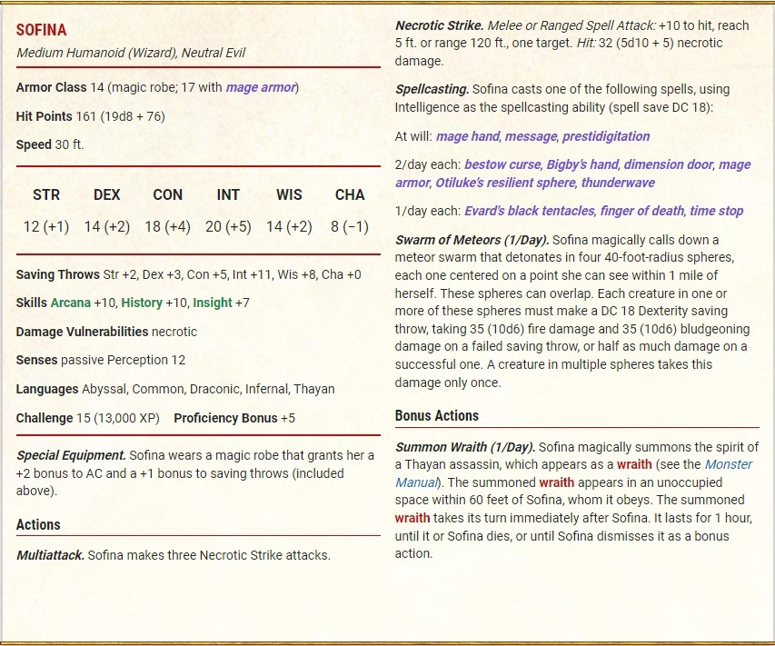Click the "Proficiency Bonus" label
Viewport: 775px width, 646px height.
coord(225,418)
